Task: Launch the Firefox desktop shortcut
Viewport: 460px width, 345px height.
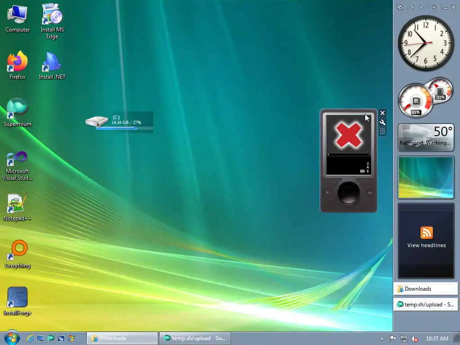Action: tap(18, 65)
